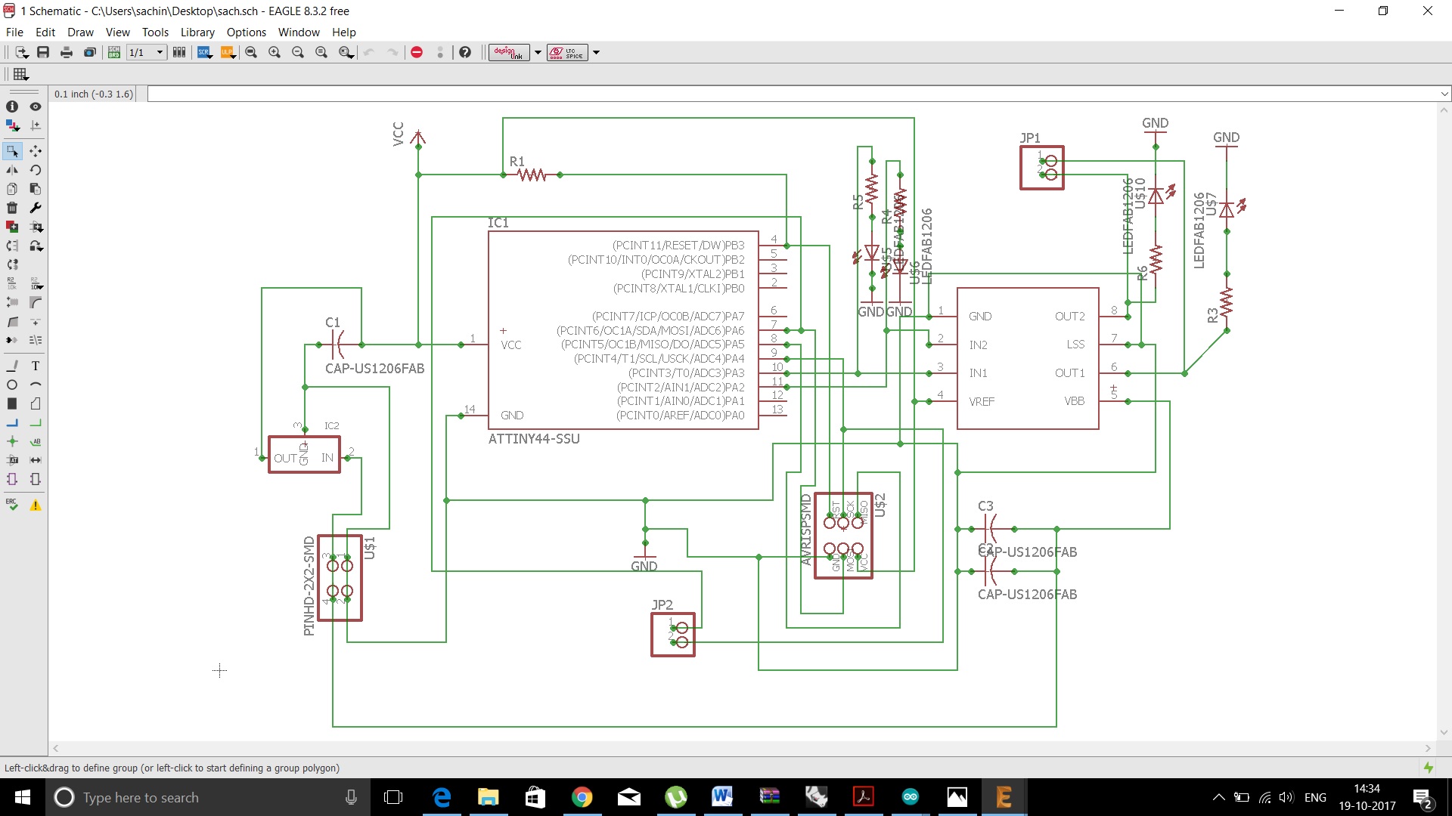Expand the LTC SPICE dropdown arrow
1452x816 pixels.
597,52
